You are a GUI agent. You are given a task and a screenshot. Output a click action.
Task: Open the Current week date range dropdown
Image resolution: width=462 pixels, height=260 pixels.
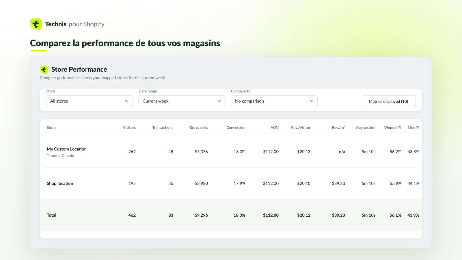click(x=182, y=101)
